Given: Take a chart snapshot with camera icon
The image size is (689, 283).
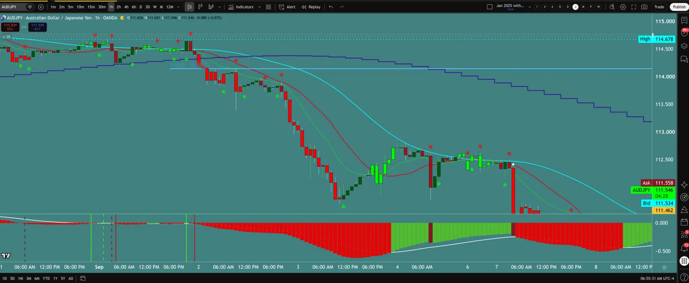Looking at the screenshot, I should click(x=645, y=7).
